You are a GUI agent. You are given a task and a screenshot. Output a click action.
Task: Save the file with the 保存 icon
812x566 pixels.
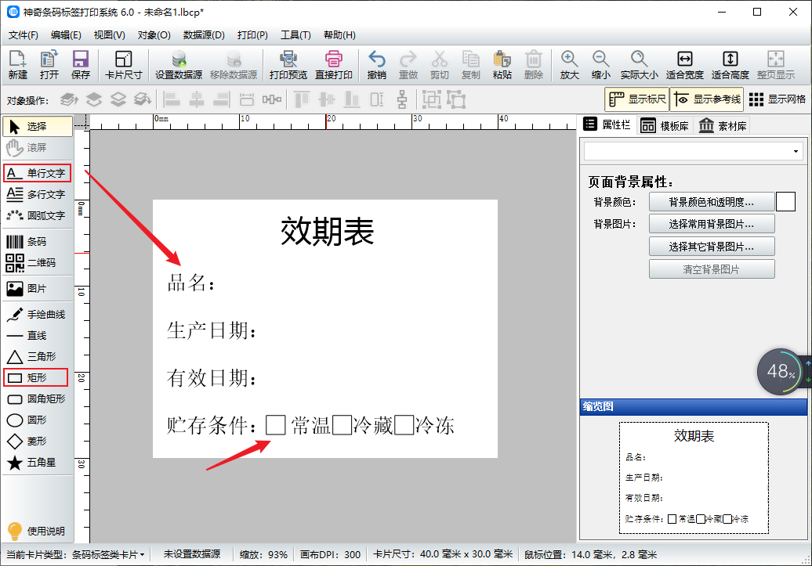(x=80, y=65)
